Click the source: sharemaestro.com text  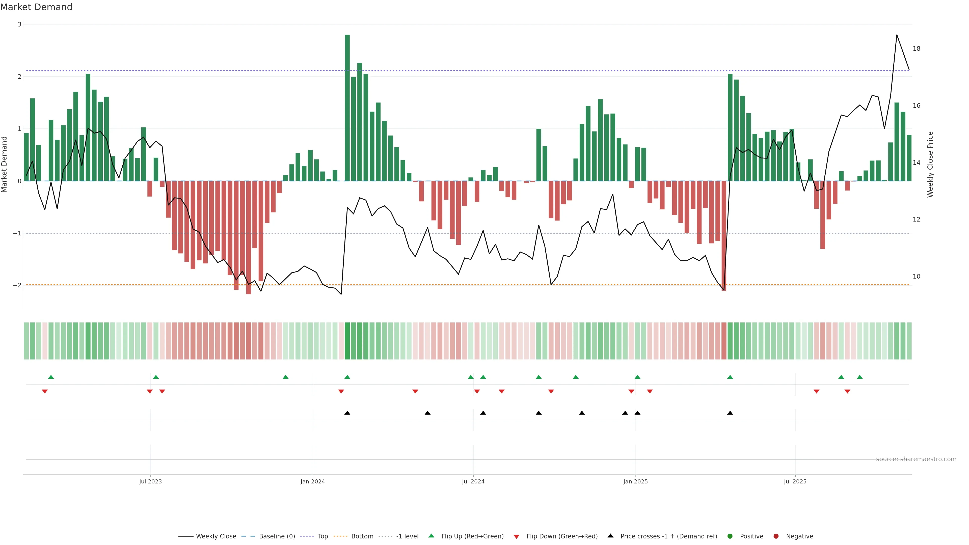[916, 459]
